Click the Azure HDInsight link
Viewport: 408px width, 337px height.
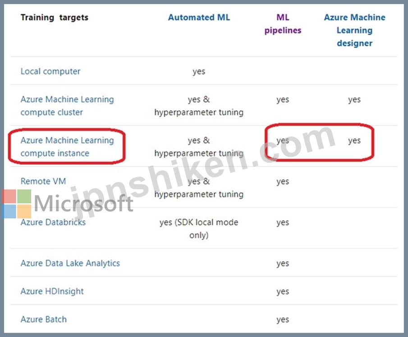tap(52, 291)
